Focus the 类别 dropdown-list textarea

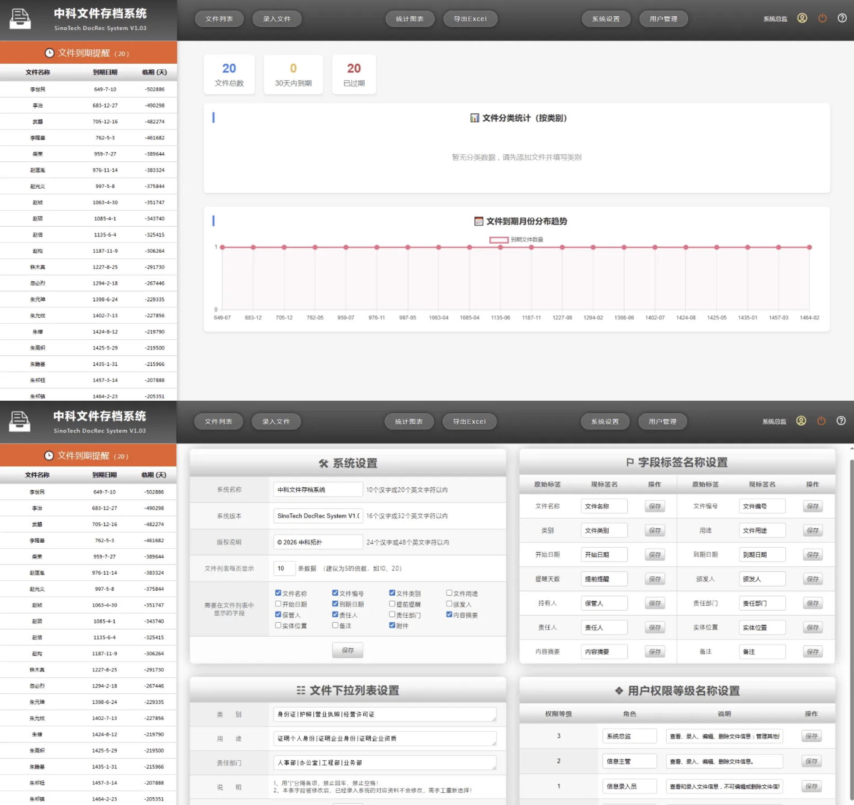coord(385,715)
